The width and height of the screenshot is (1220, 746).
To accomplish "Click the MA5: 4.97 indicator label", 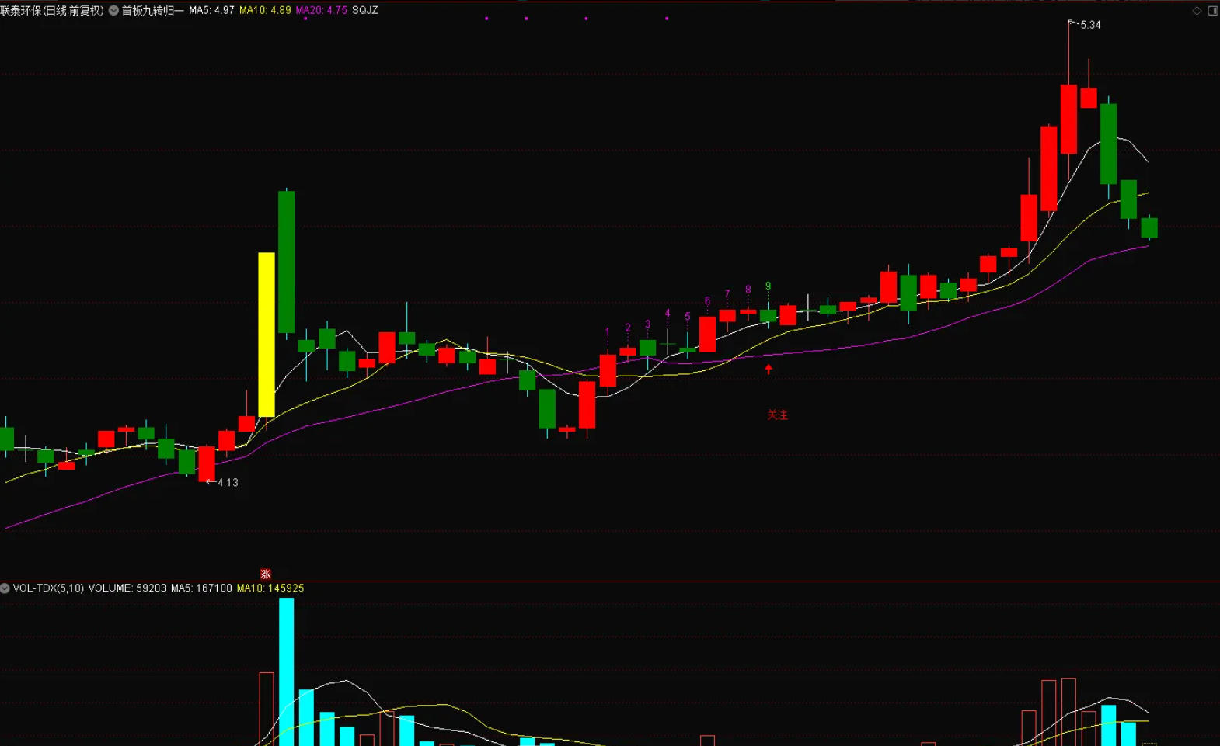I will coord(211,10).
